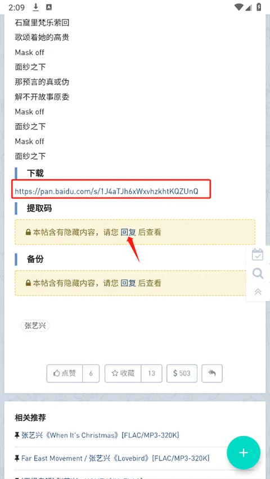Tap the Wi-Fi signal icon
The height and width of the screenshot is (479, 270).
click(238, 7)
